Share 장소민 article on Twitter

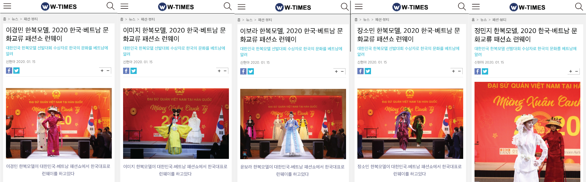point(368,71)
